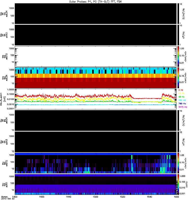Click the 1420 time axis label
Screen dimensions: 191x204
tap(42, 197)
